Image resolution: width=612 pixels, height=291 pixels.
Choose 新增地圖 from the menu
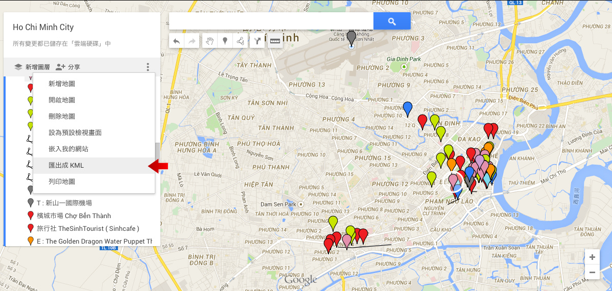click(x=94, y=84)
